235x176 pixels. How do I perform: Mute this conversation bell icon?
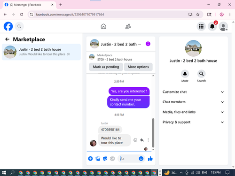(185, 74)
